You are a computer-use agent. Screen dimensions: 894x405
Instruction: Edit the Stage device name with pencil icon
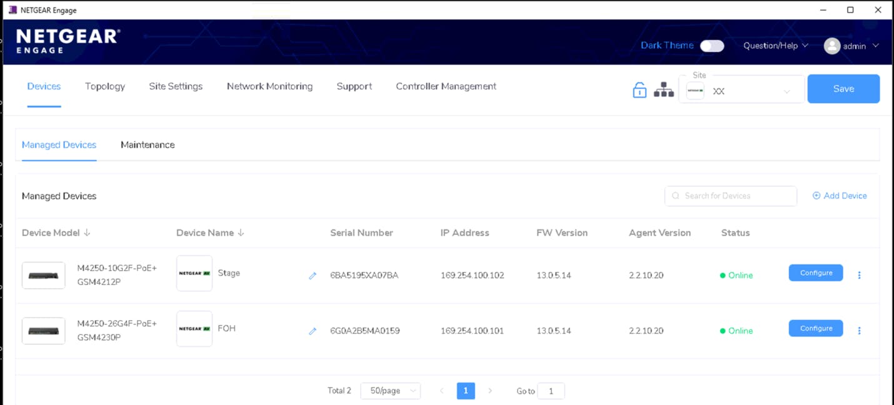point(313,276)
